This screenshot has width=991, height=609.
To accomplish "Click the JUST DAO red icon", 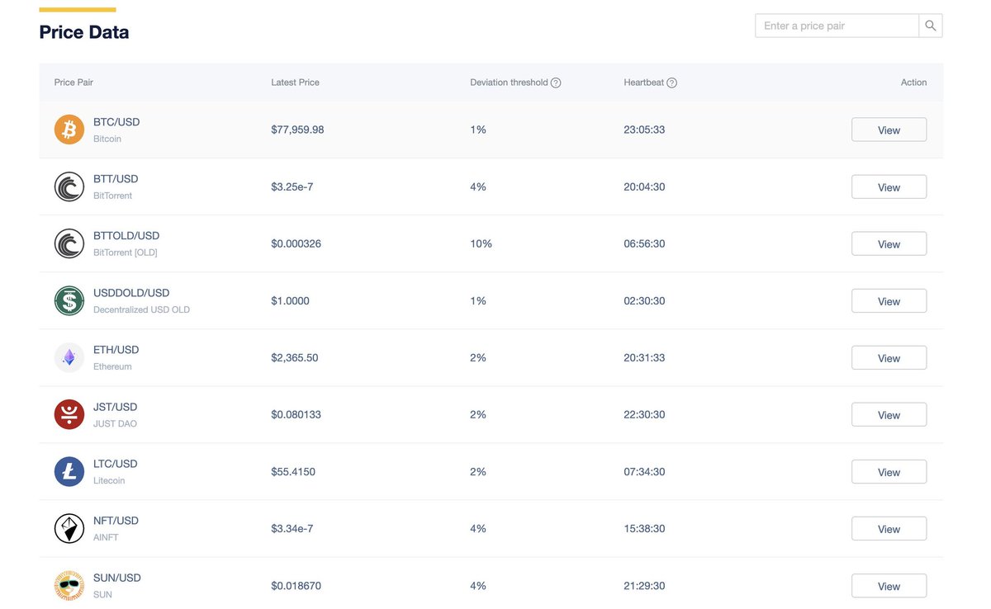I will (x=69, y=414).
